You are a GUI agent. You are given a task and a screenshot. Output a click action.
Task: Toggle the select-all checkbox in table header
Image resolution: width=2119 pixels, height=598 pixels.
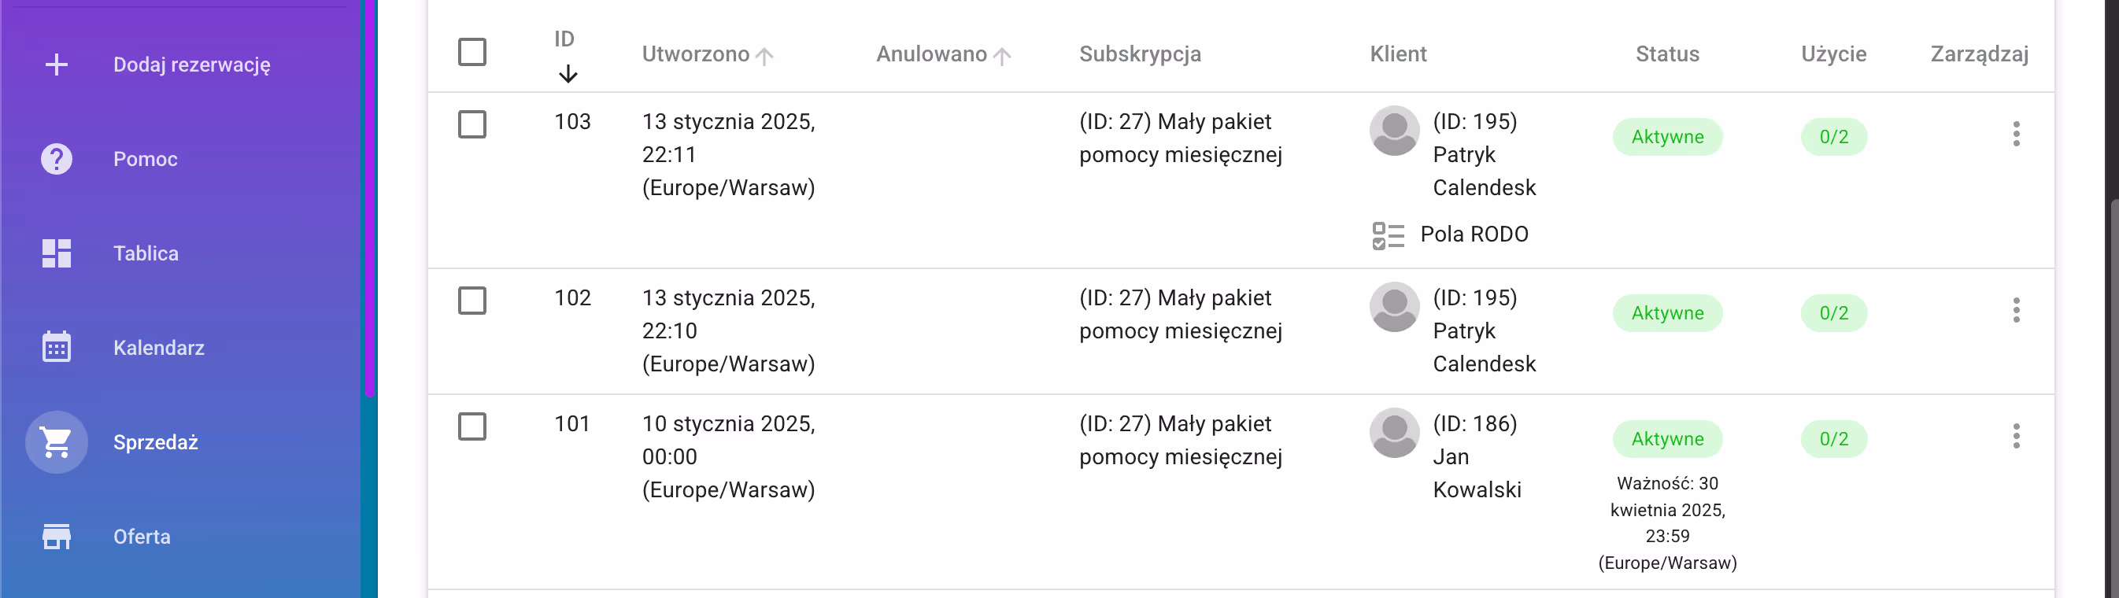(472, 52)
